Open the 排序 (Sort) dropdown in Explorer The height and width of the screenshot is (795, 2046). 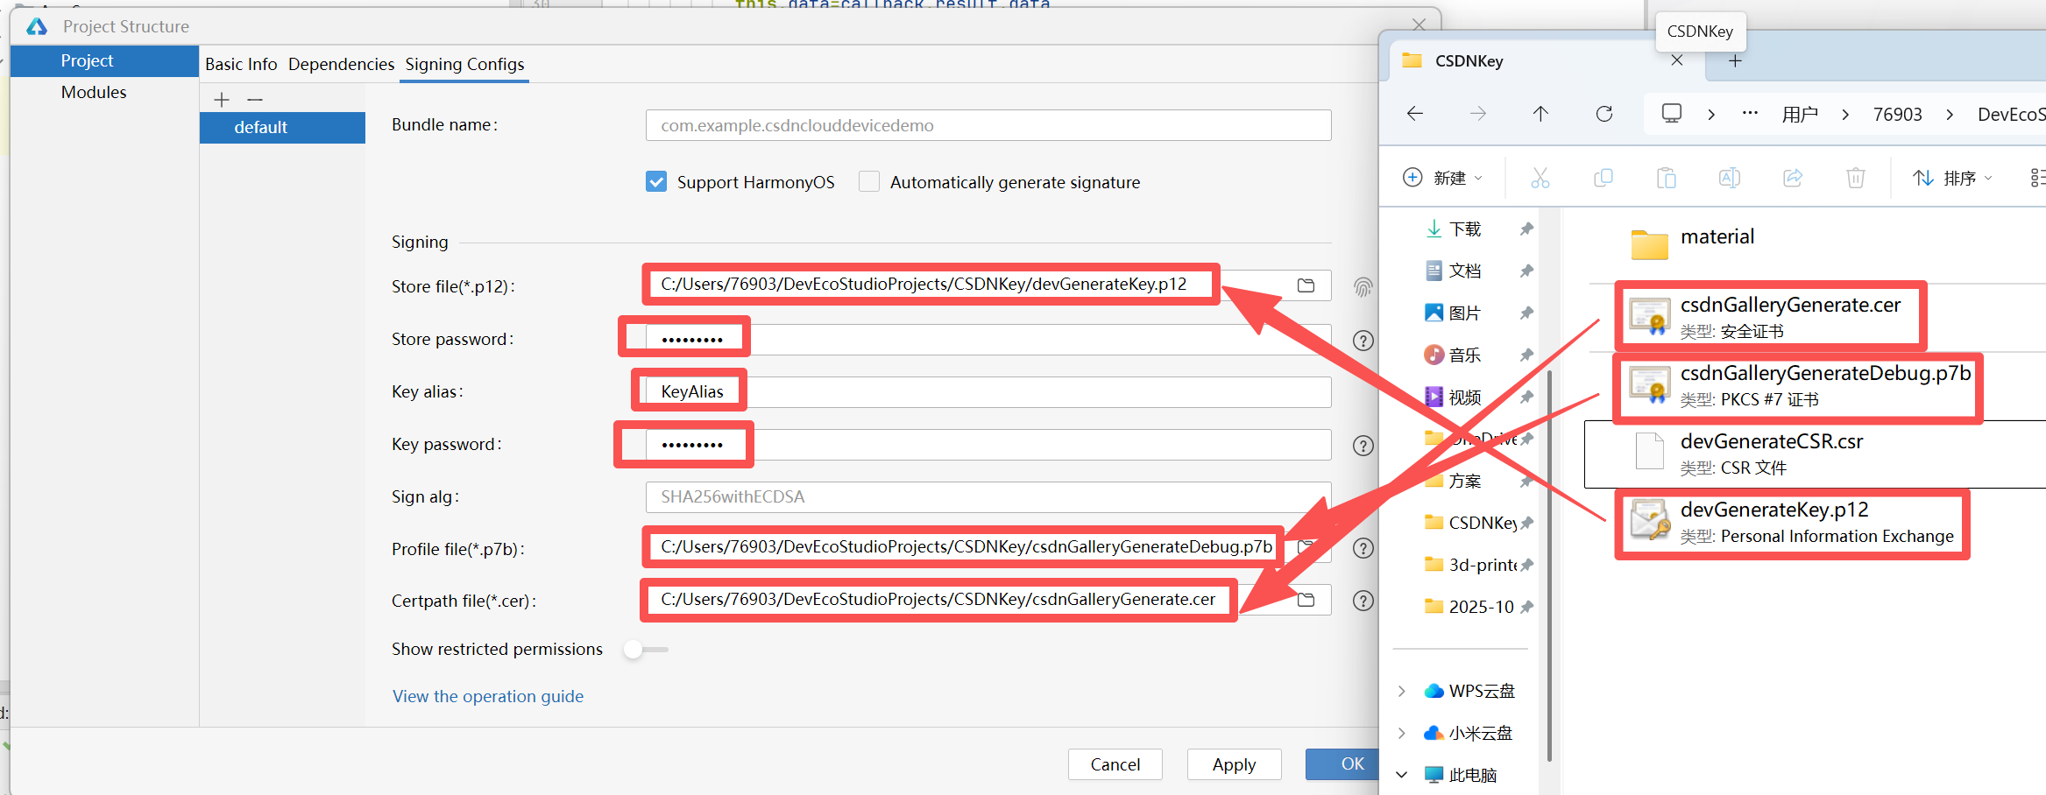1952,178
